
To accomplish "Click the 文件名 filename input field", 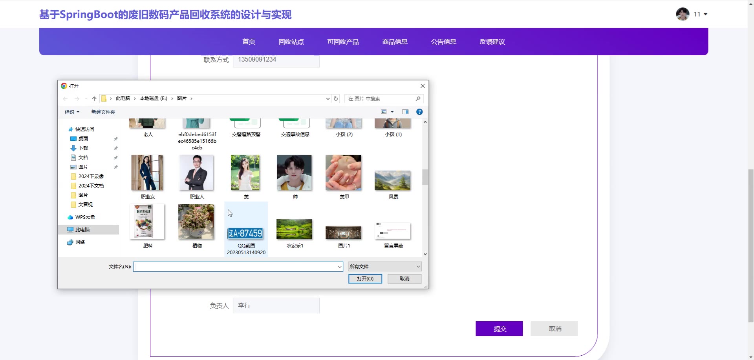I will tap(236, 267).
